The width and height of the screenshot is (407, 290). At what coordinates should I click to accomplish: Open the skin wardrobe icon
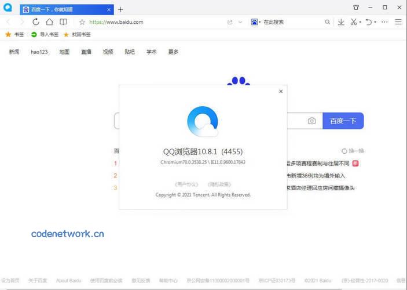(356, 8)
